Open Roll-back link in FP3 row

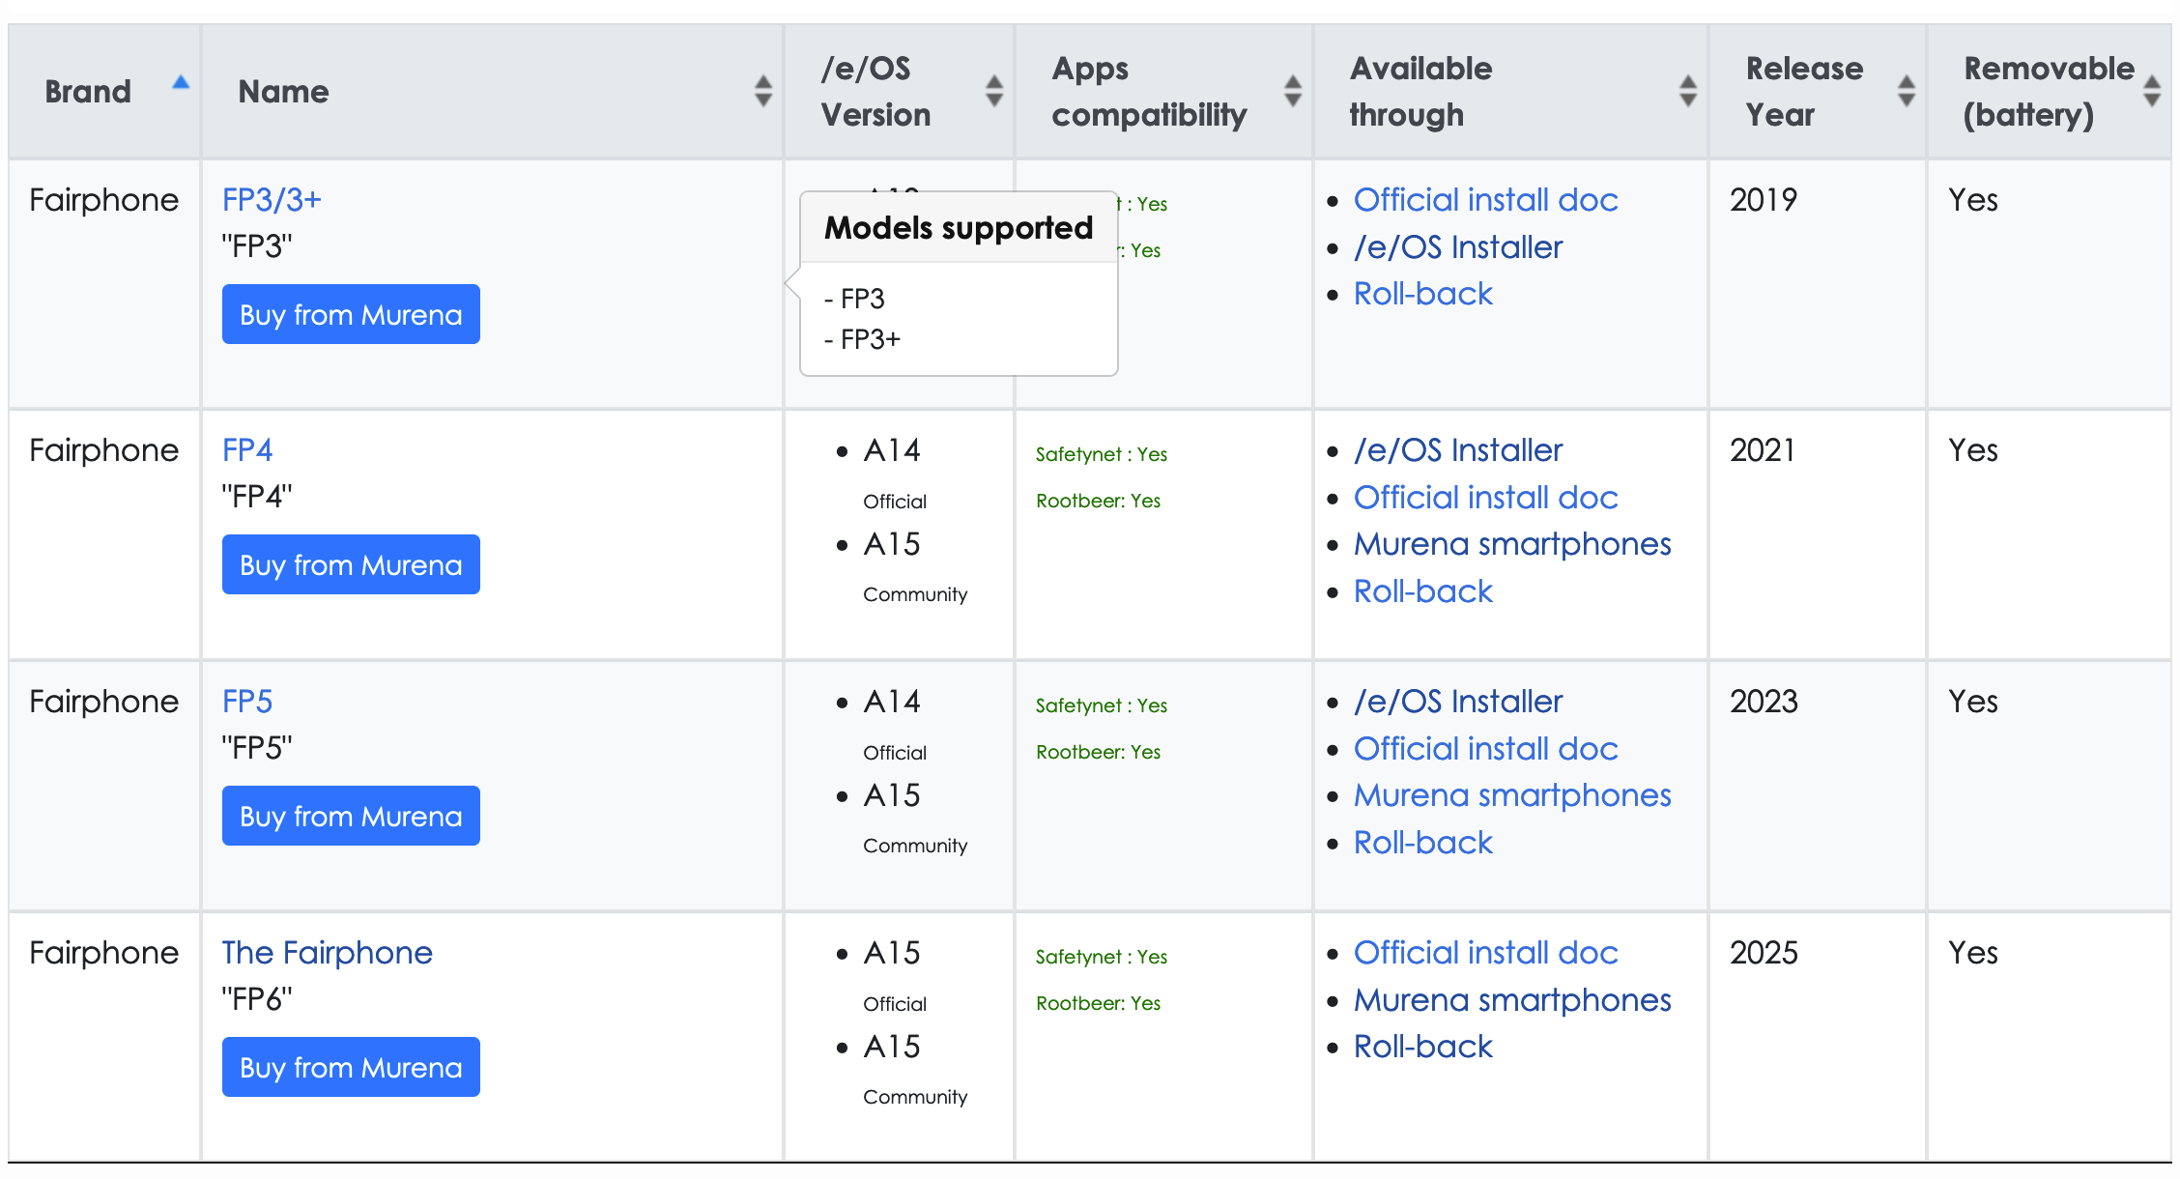(x=1423, y=294)
